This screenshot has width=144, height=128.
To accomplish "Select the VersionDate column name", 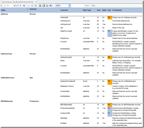I will pyautogui.click(x=65, y=91).
